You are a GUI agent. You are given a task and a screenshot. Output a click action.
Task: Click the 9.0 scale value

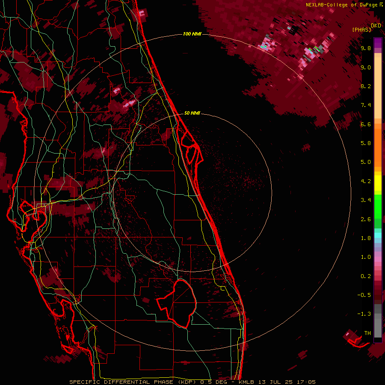coord(366,67)
